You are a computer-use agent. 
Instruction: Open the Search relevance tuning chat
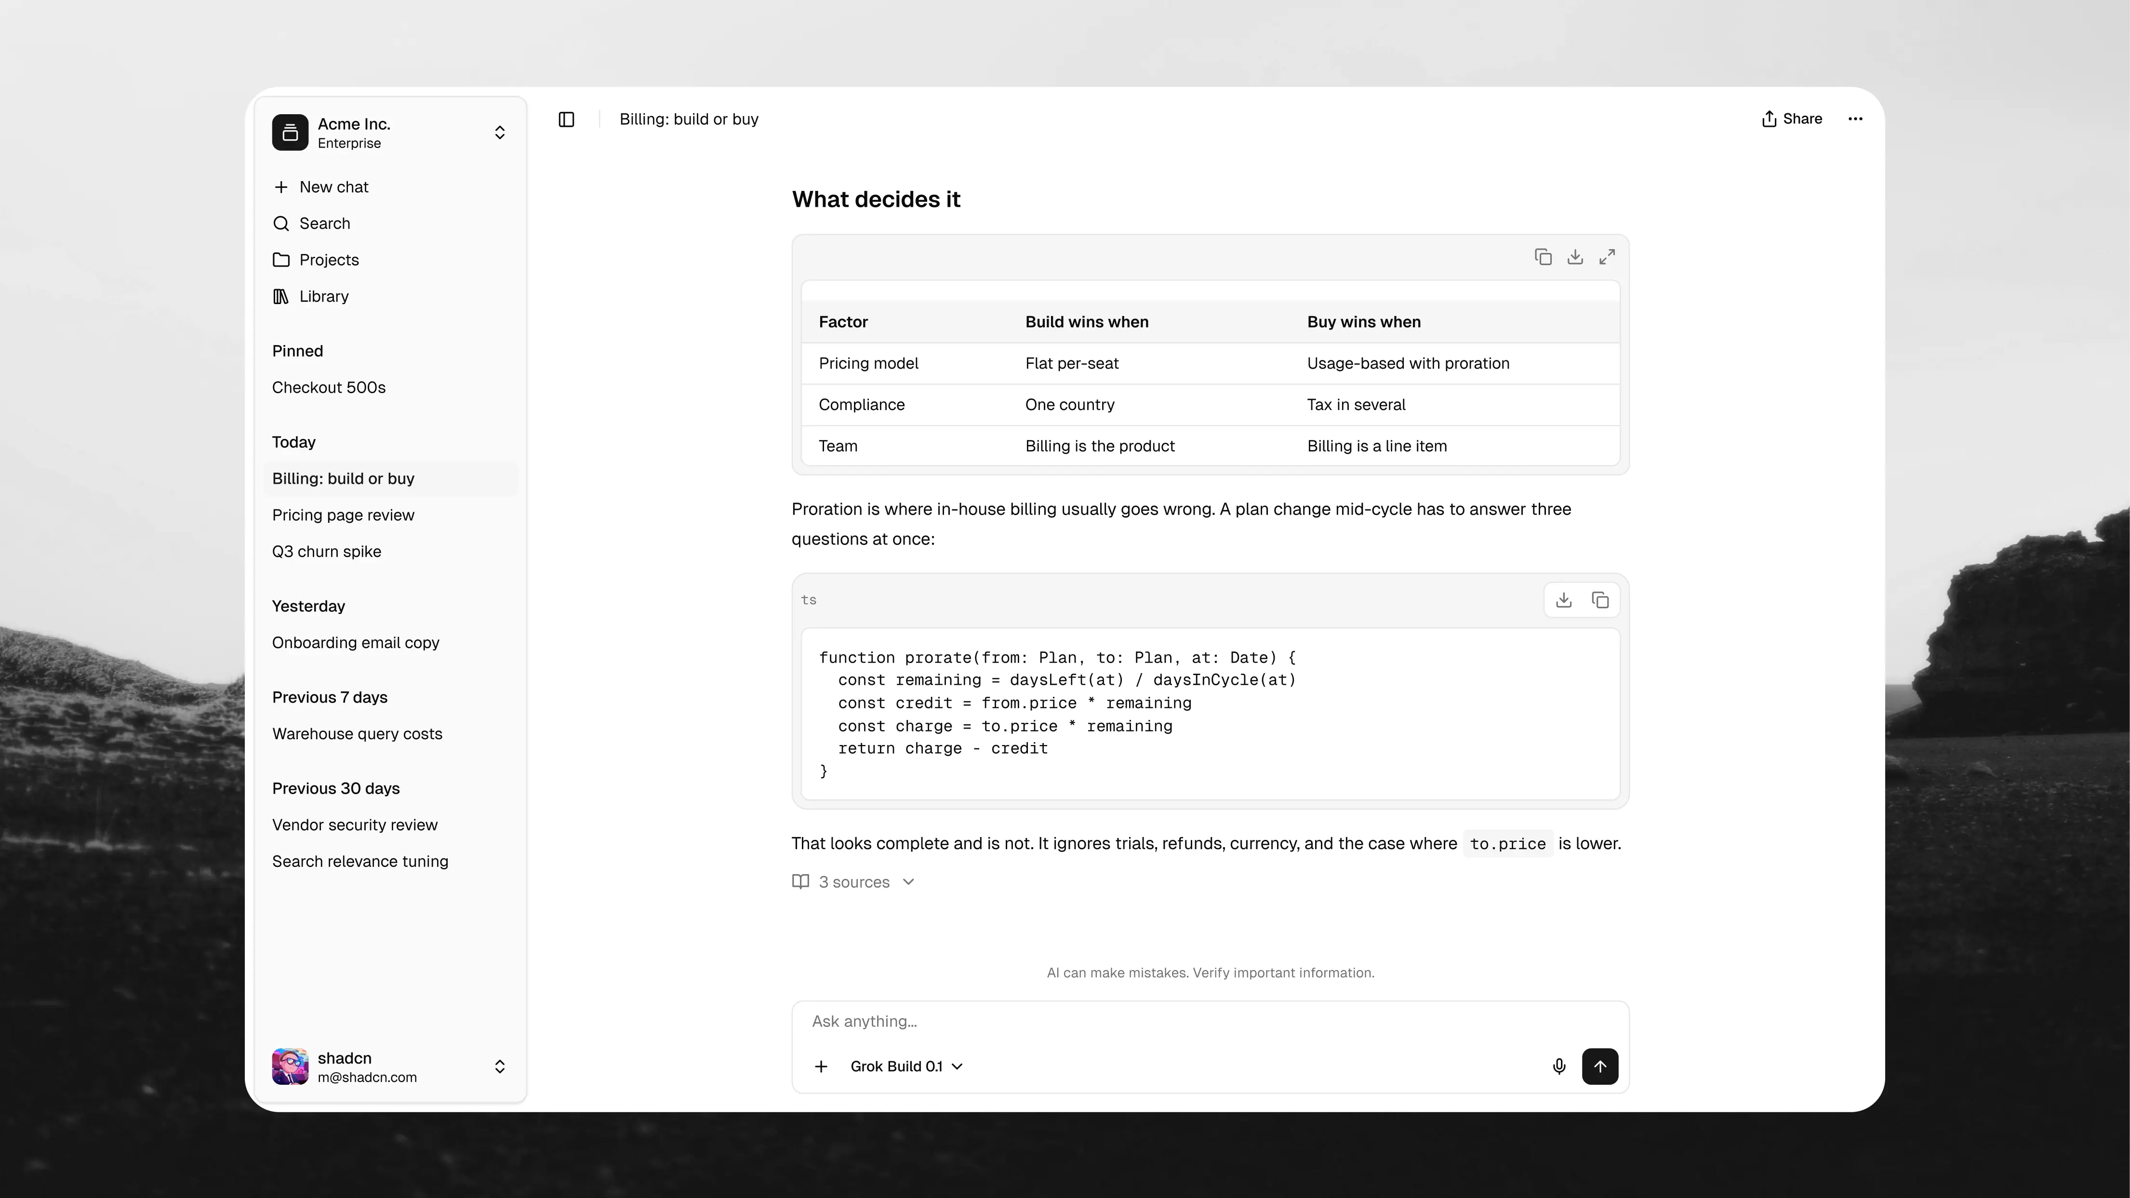tap(390, 862)
